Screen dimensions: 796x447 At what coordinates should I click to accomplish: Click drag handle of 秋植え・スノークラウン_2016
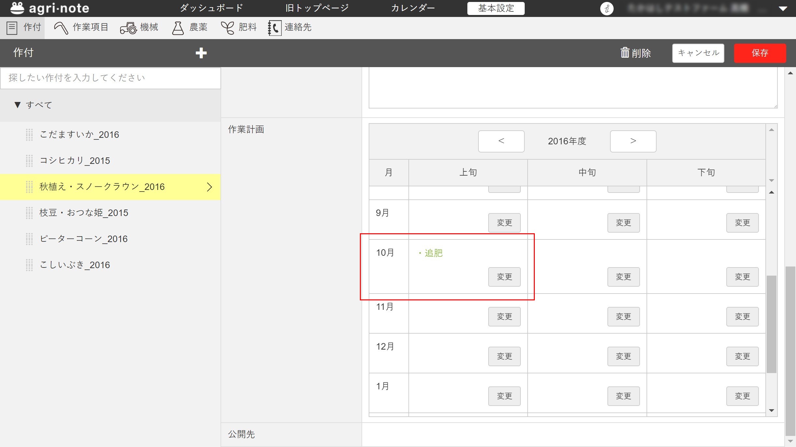click(29, 187)
